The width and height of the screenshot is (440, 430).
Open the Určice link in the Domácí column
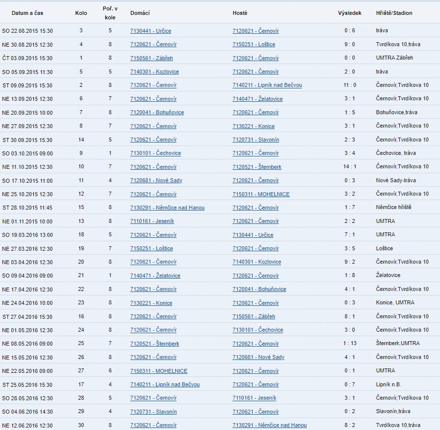[151, 31]
